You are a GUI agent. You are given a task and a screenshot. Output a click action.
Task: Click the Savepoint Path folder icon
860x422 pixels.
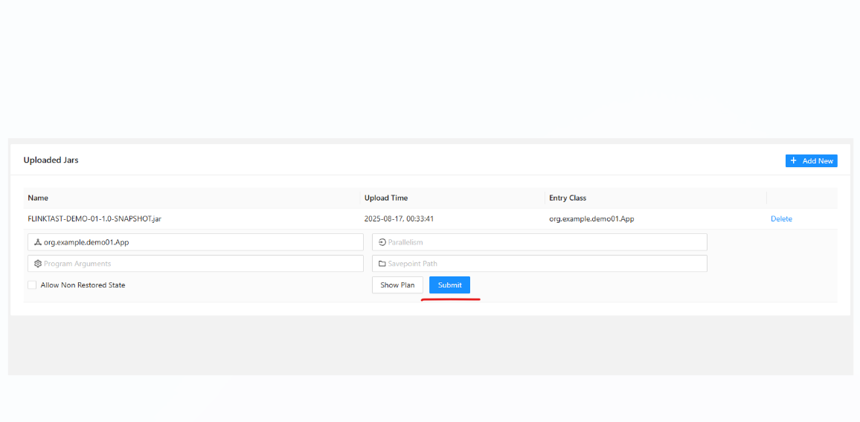click(382, 264)
